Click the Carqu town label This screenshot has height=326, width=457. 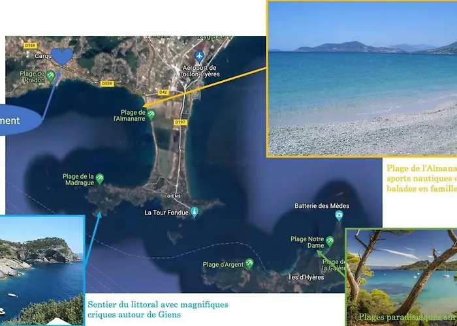coord(43,55)
